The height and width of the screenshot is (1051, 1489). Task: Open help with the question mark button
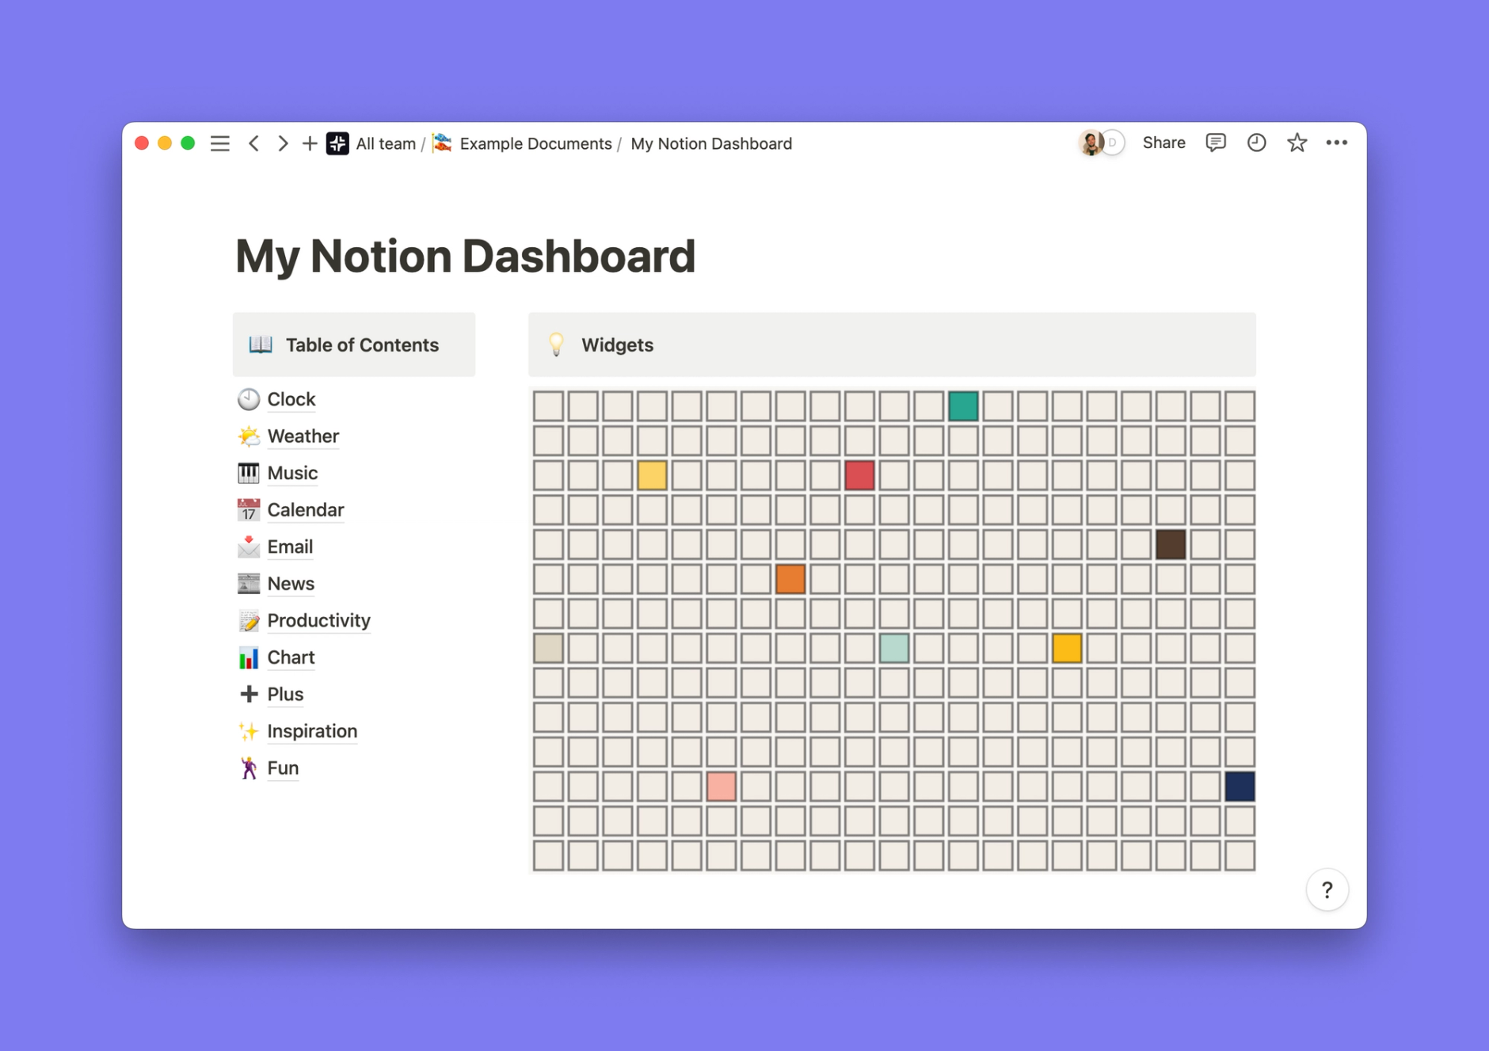click(1327, 889)
